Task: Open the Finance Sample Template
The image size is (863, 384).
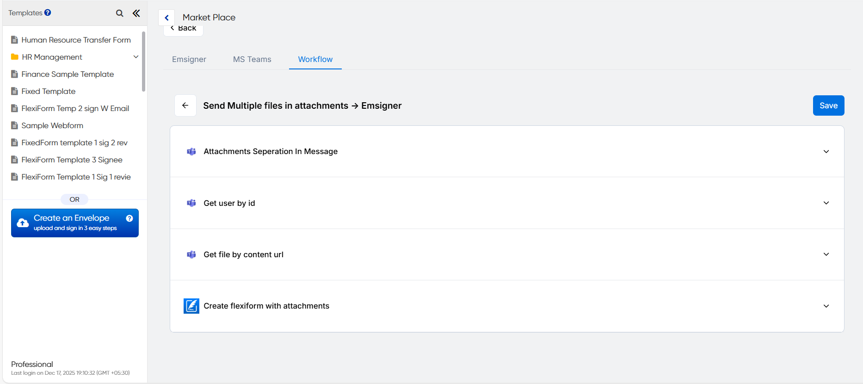Action: 68,74
